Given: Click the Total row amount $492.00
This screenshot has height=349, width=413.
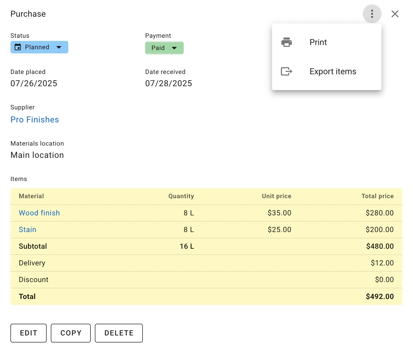Looking at the screenshot, I should point(380,296).
